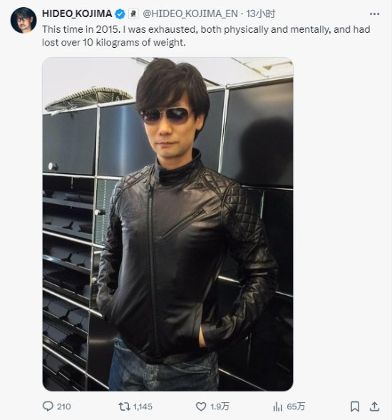Open the @HIDEO_KOJIMA_EN handle link
392x420 pixels.
pyautogui.click(x=190, y=14)
